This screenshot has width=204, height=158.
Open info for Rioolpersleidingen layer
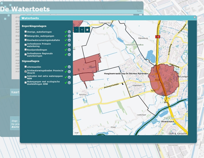coord(69,50)
